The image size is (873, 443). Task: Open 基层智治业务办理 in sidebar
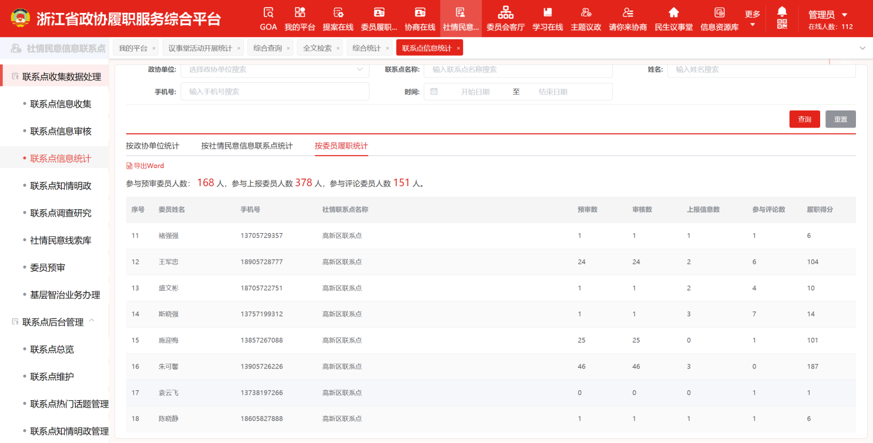[65, 295]
